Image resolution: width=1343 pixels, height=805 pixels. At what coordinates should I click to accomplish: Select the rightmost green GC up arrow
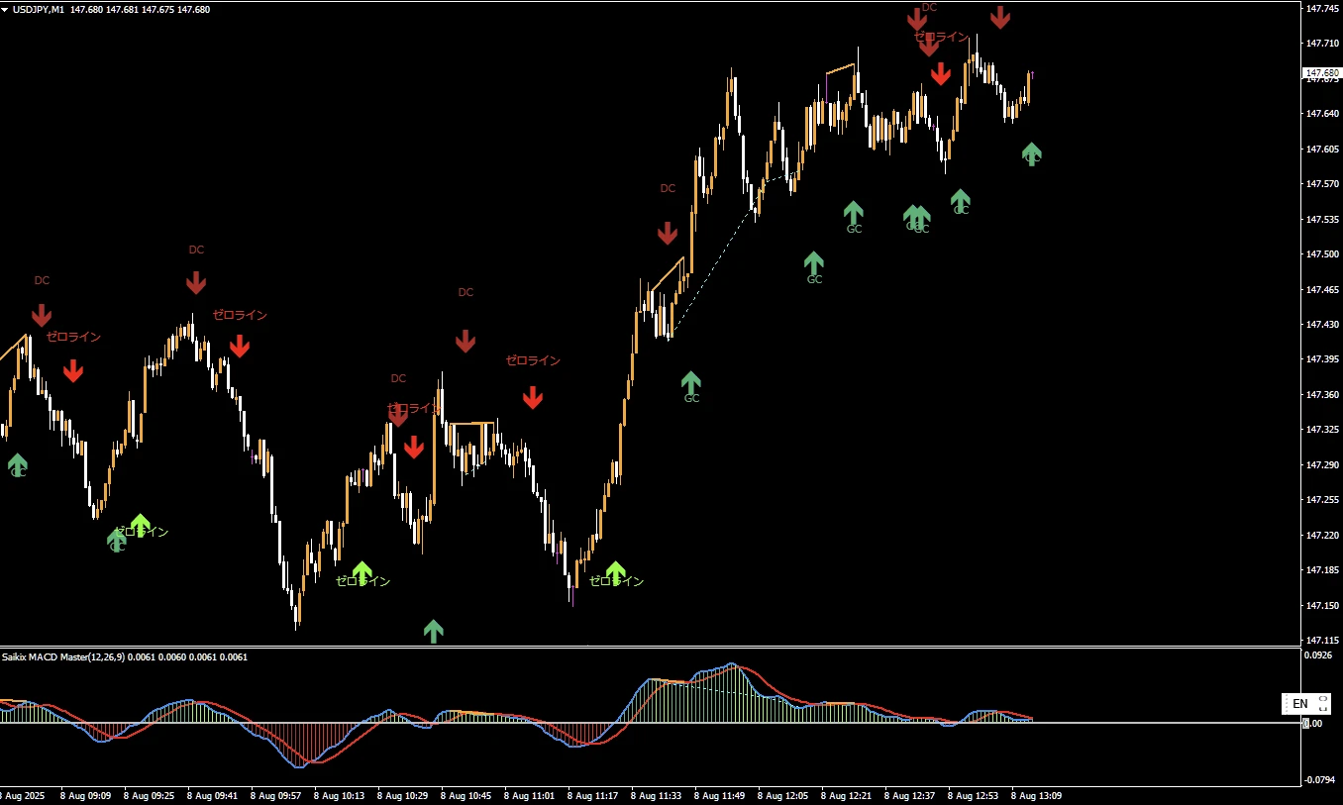(x=1032, y=153)
